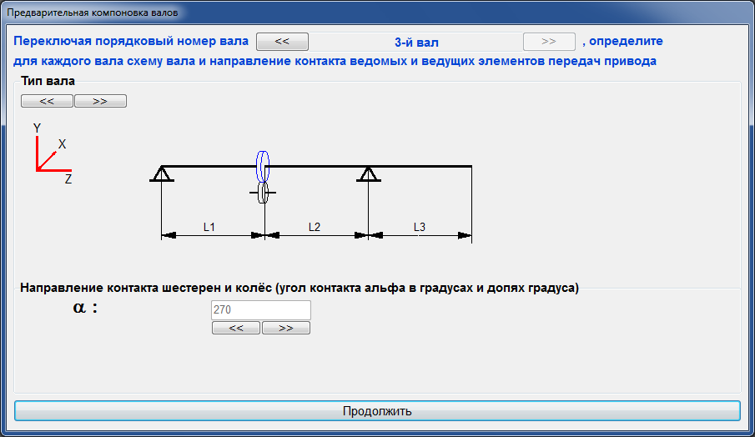Click the L1 dimension label
This screenshot has width=755, height=437.
[209, 227]
